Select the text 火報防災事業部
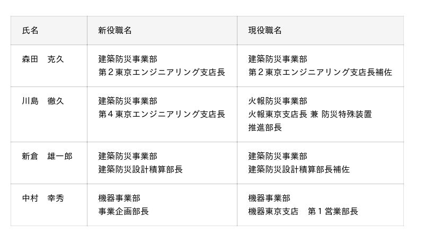Viewport: 424px width, 242px height. [x=278, y=101]
